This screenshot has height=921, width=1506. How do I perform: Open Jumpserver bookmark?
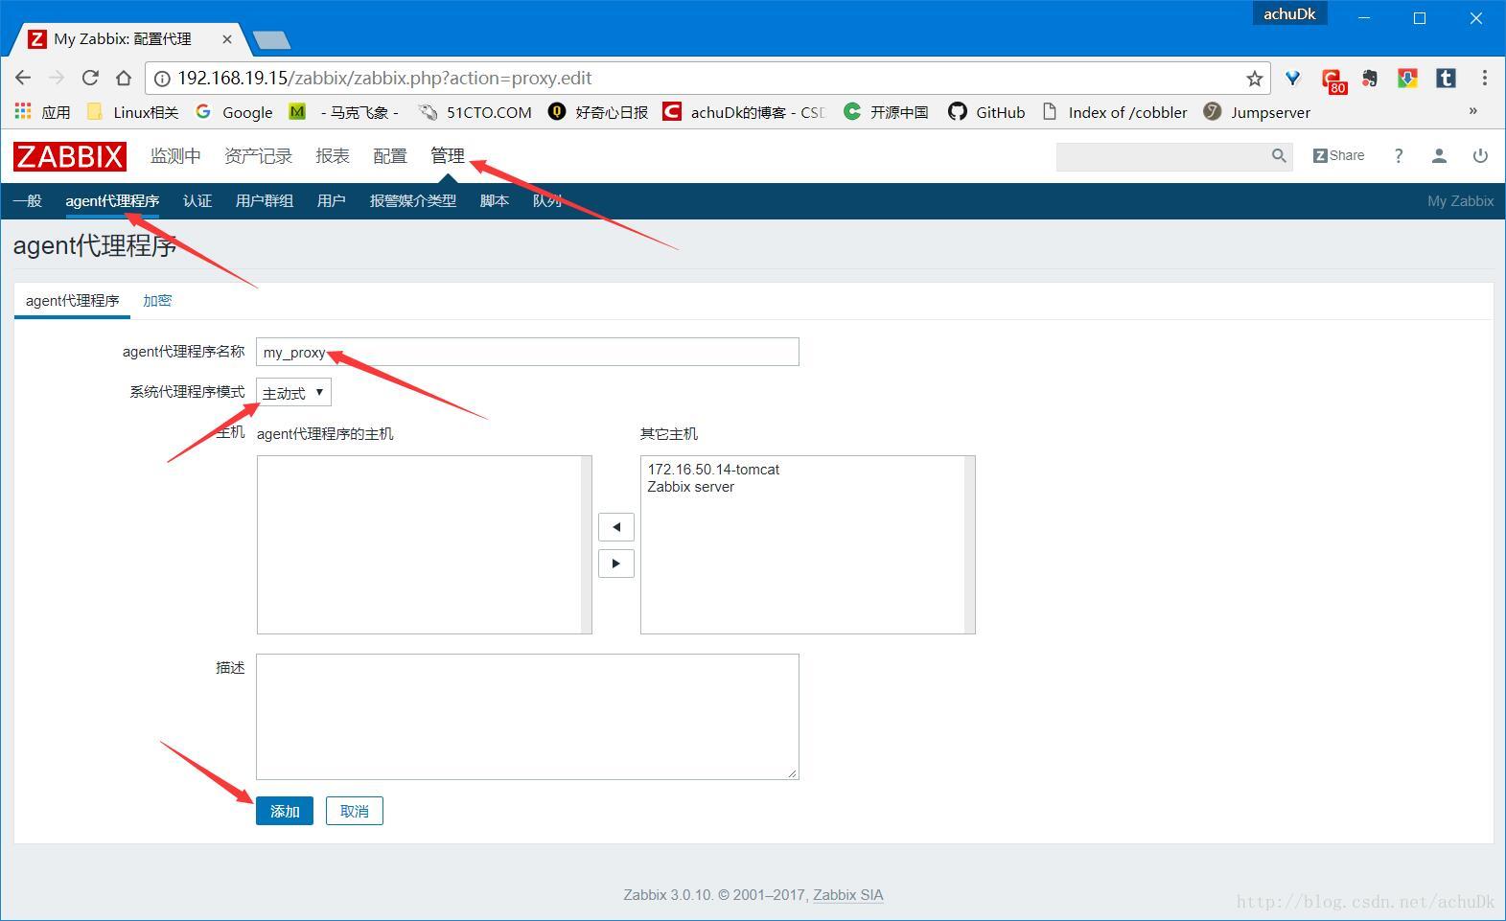(1257, 112)
